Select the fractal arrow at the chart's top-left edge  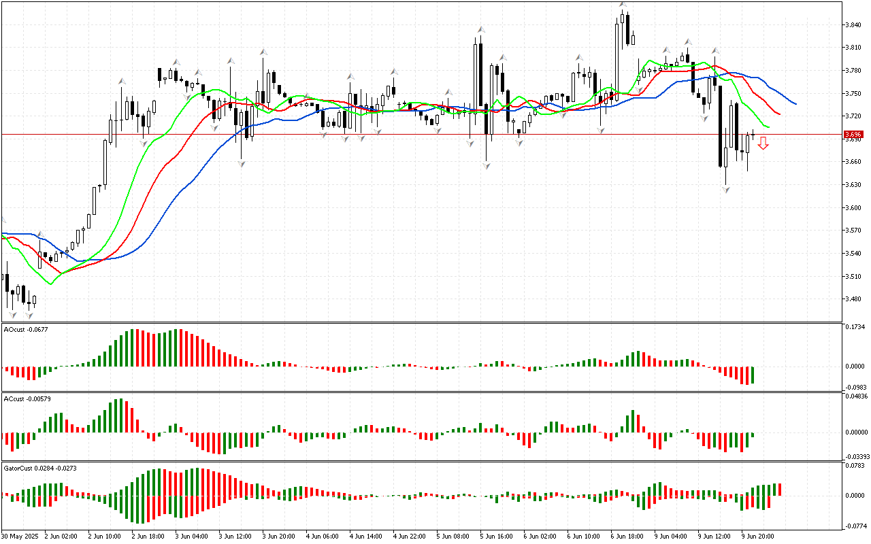click(3, 219)
